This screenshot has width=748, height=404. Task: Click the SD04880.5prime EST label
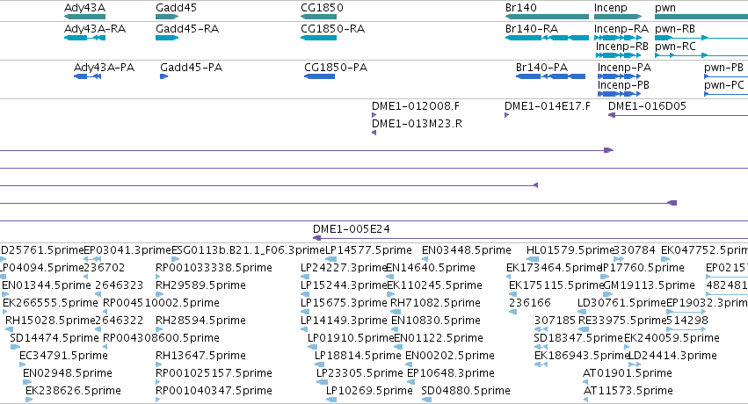point(466,391)
